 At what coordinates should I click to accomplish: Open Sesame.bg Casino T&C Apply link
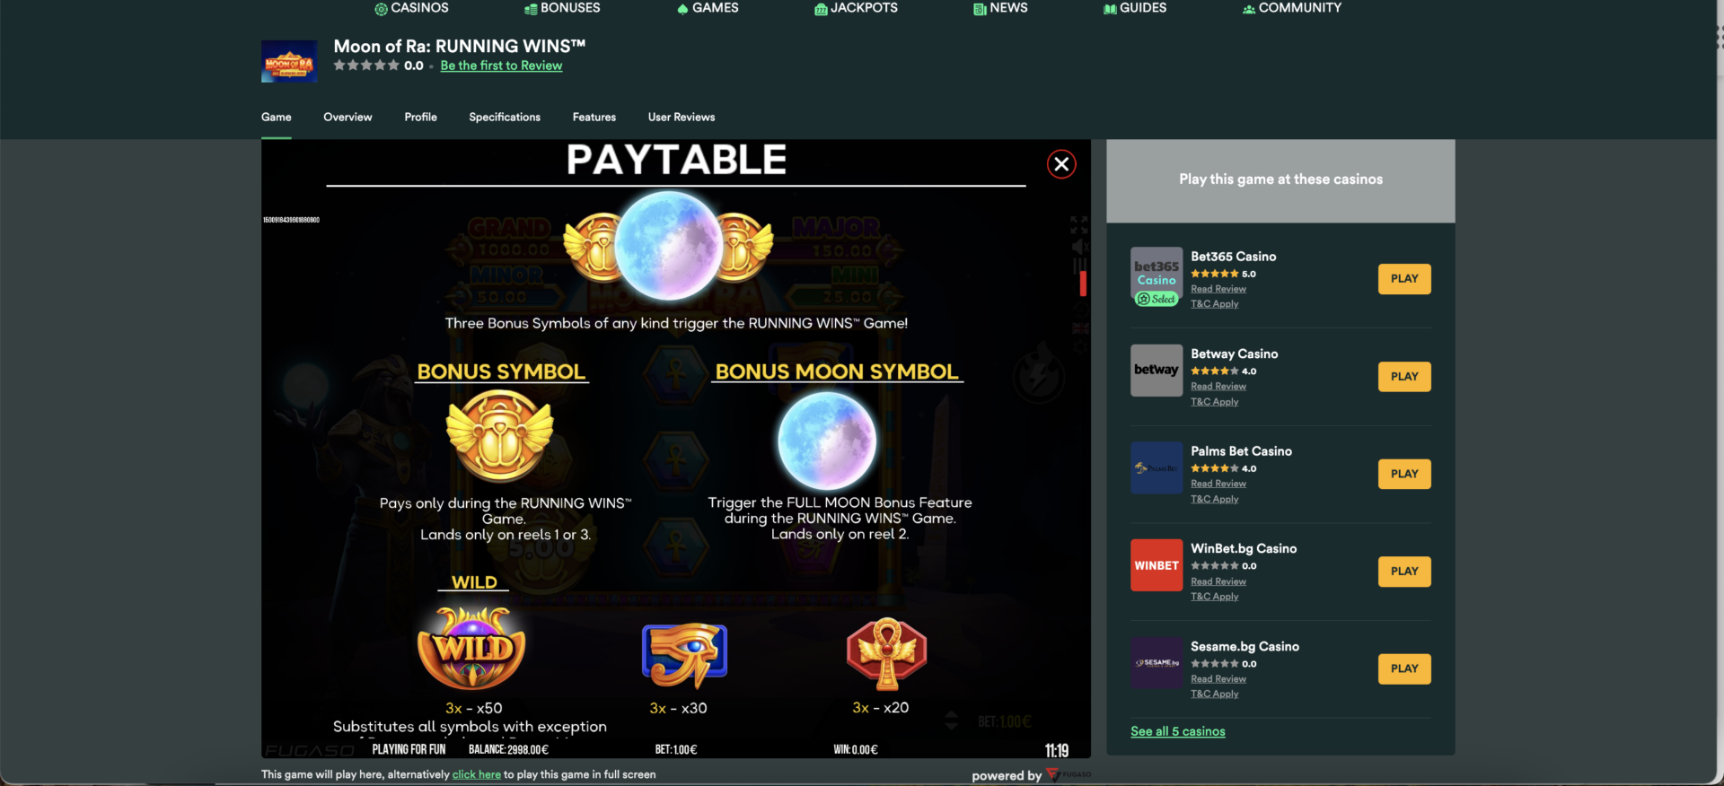(1215, 694)
